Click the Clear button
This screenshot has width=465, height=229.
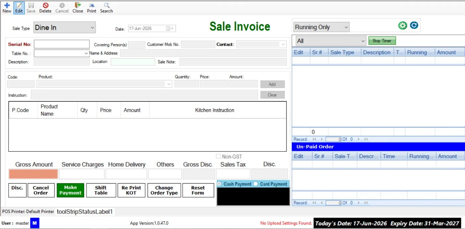pos(272,95)
